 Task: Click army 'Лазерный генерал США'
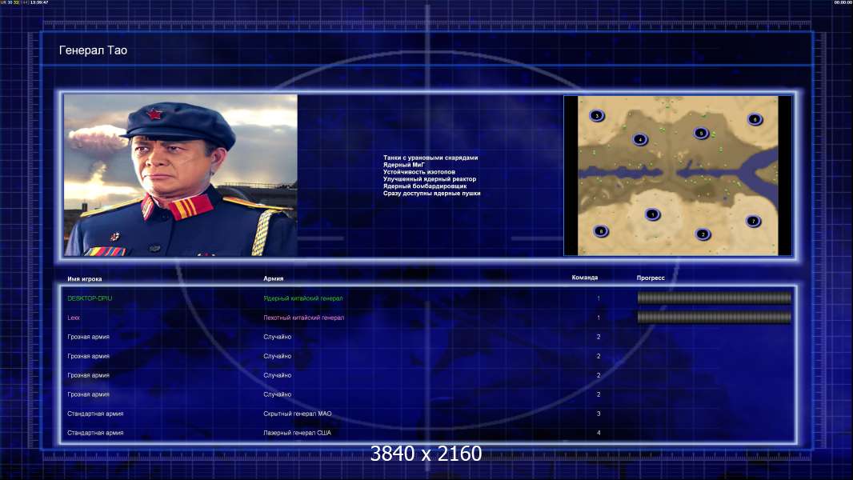(297, 433)
